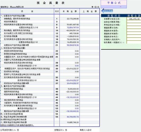Click the 增值税本年进项 adjustment amount field

pos(134,31)
